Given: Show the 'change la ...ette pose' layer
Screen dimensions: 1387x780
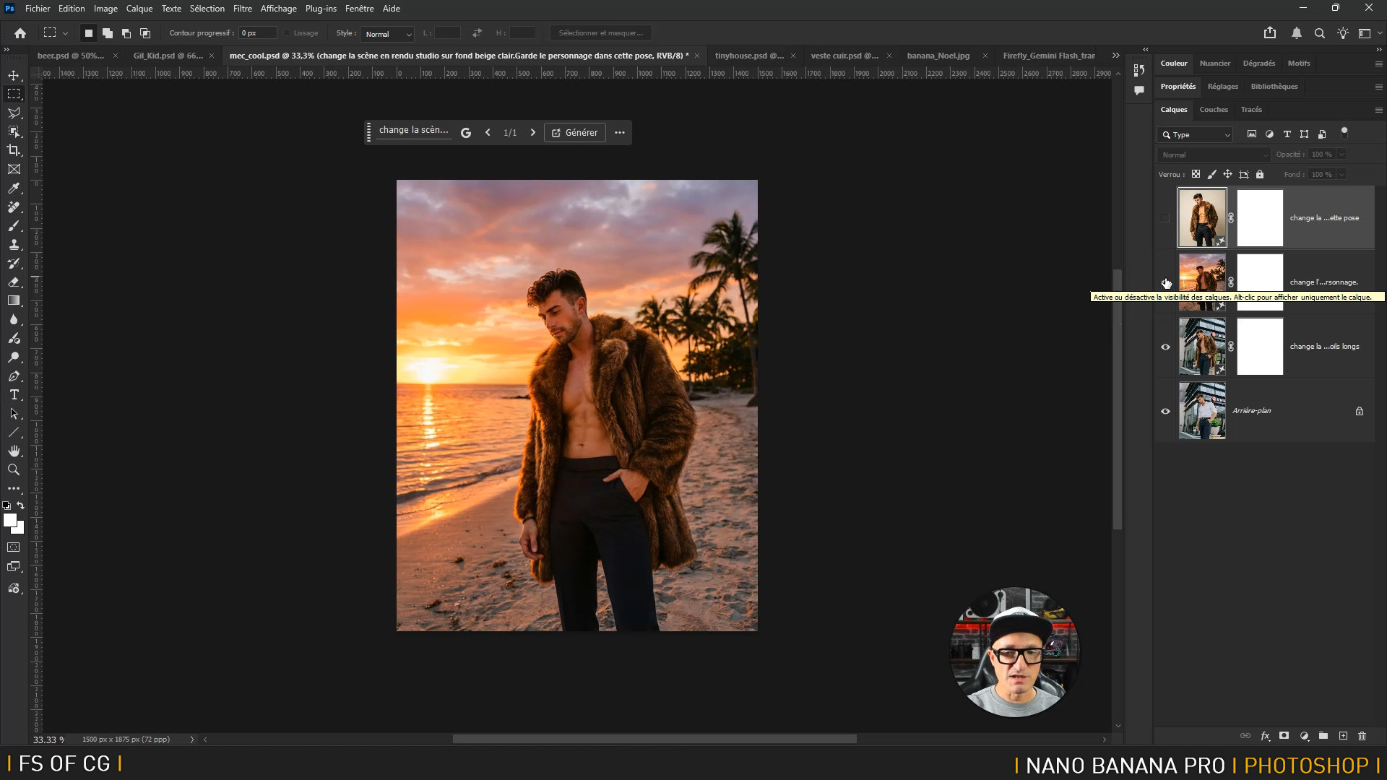Looking at the screenshot, I should (x=1165, y=218).
